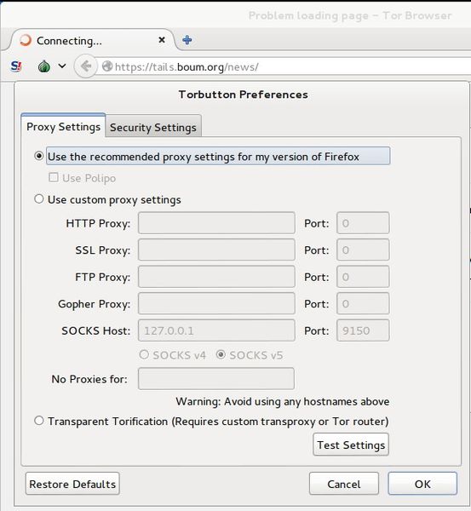This screenshot has width=471, height=511.
Task: Click the SSL Proxy host field
Action: pos(216,250)
